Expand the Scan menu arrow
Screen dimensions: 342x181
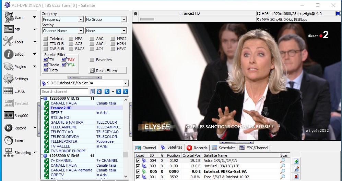point(34,17)
